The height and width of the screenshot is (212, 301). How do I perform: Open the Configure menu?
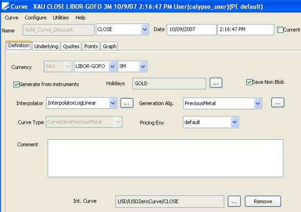click(35, 18)
